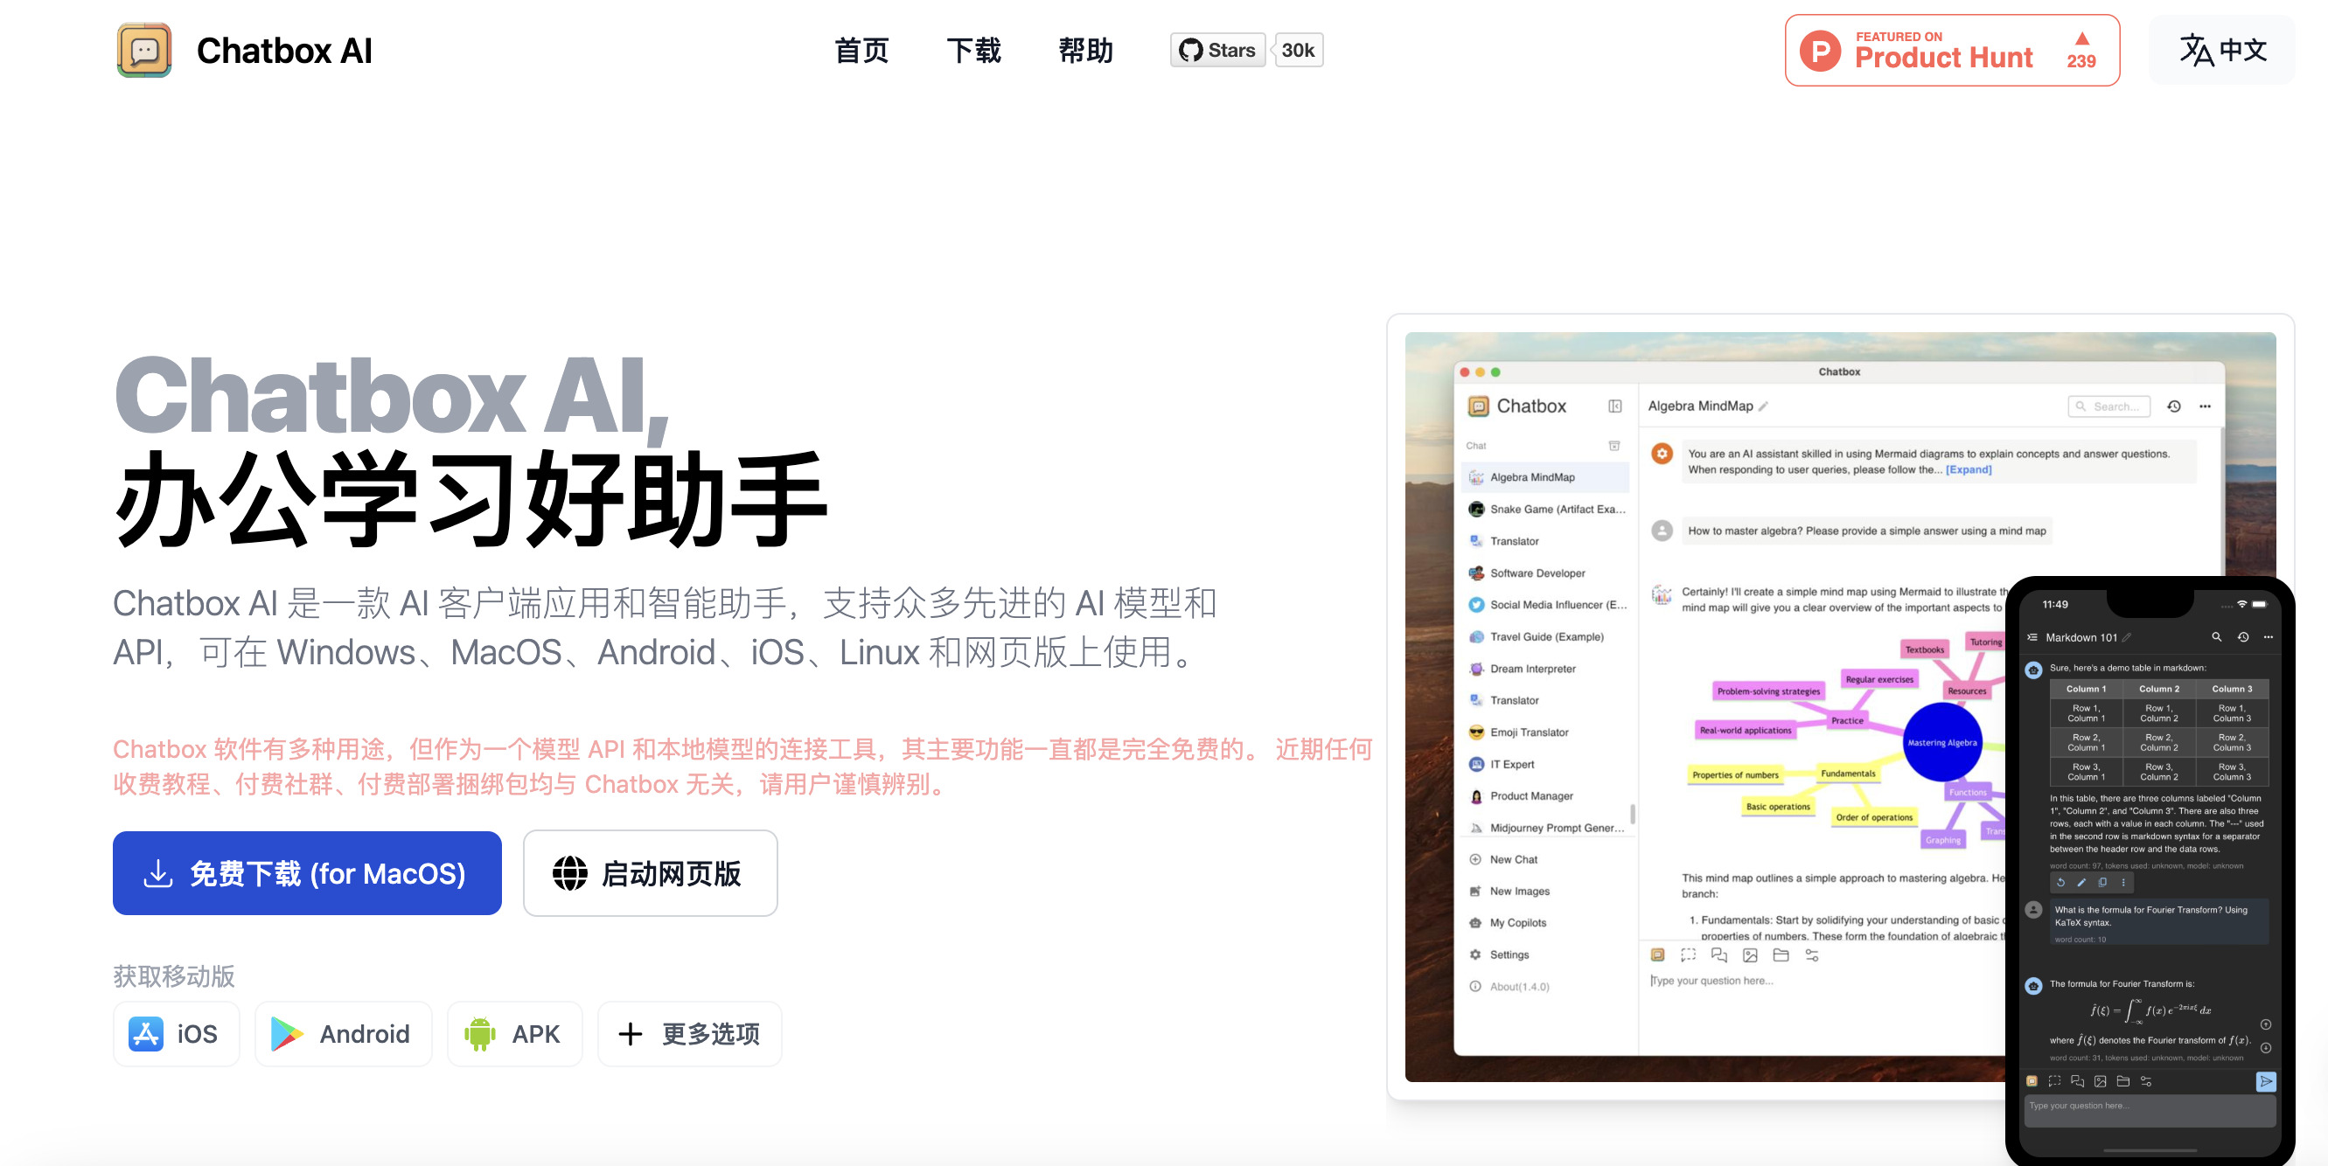2328x1166 pixels.
Task: Click 免费下载 (for MacOS) button
Action: point(307,873)
